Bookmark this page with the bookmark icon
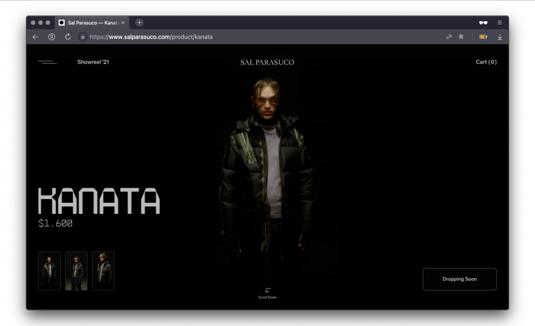 461,37
